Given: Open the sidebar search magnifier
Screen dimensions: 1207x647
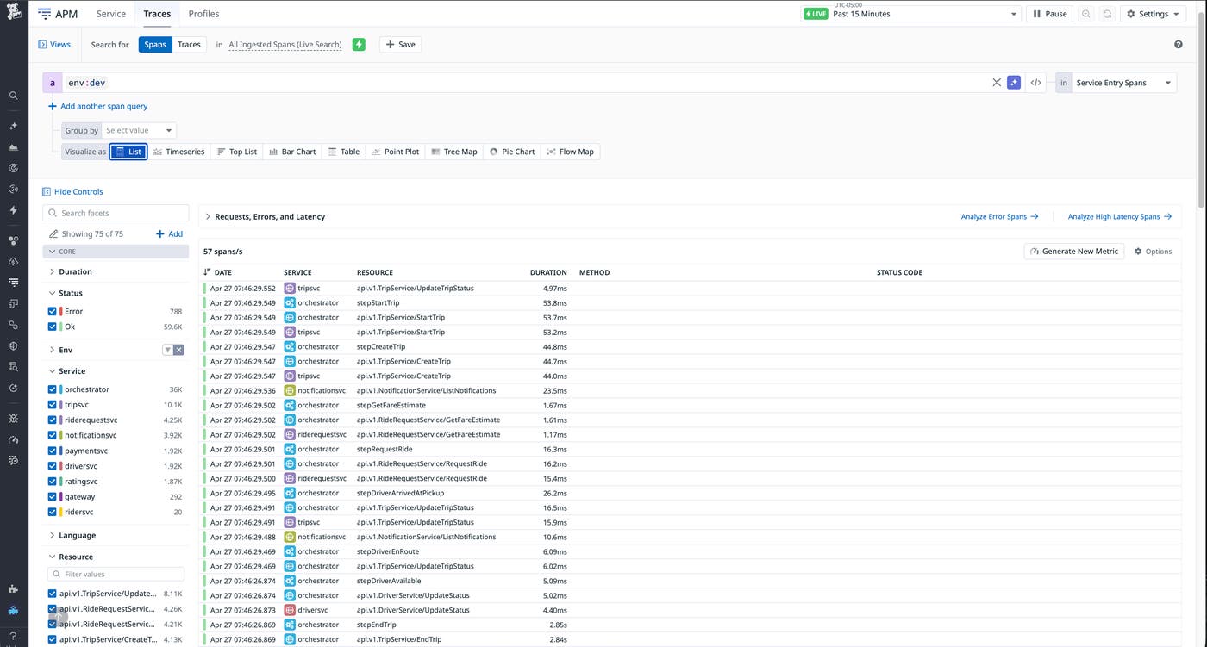Looking at the screenshot, I should coord(13,96).
